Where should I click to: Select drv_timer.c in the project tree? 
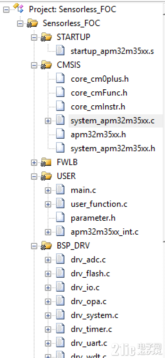92,329
